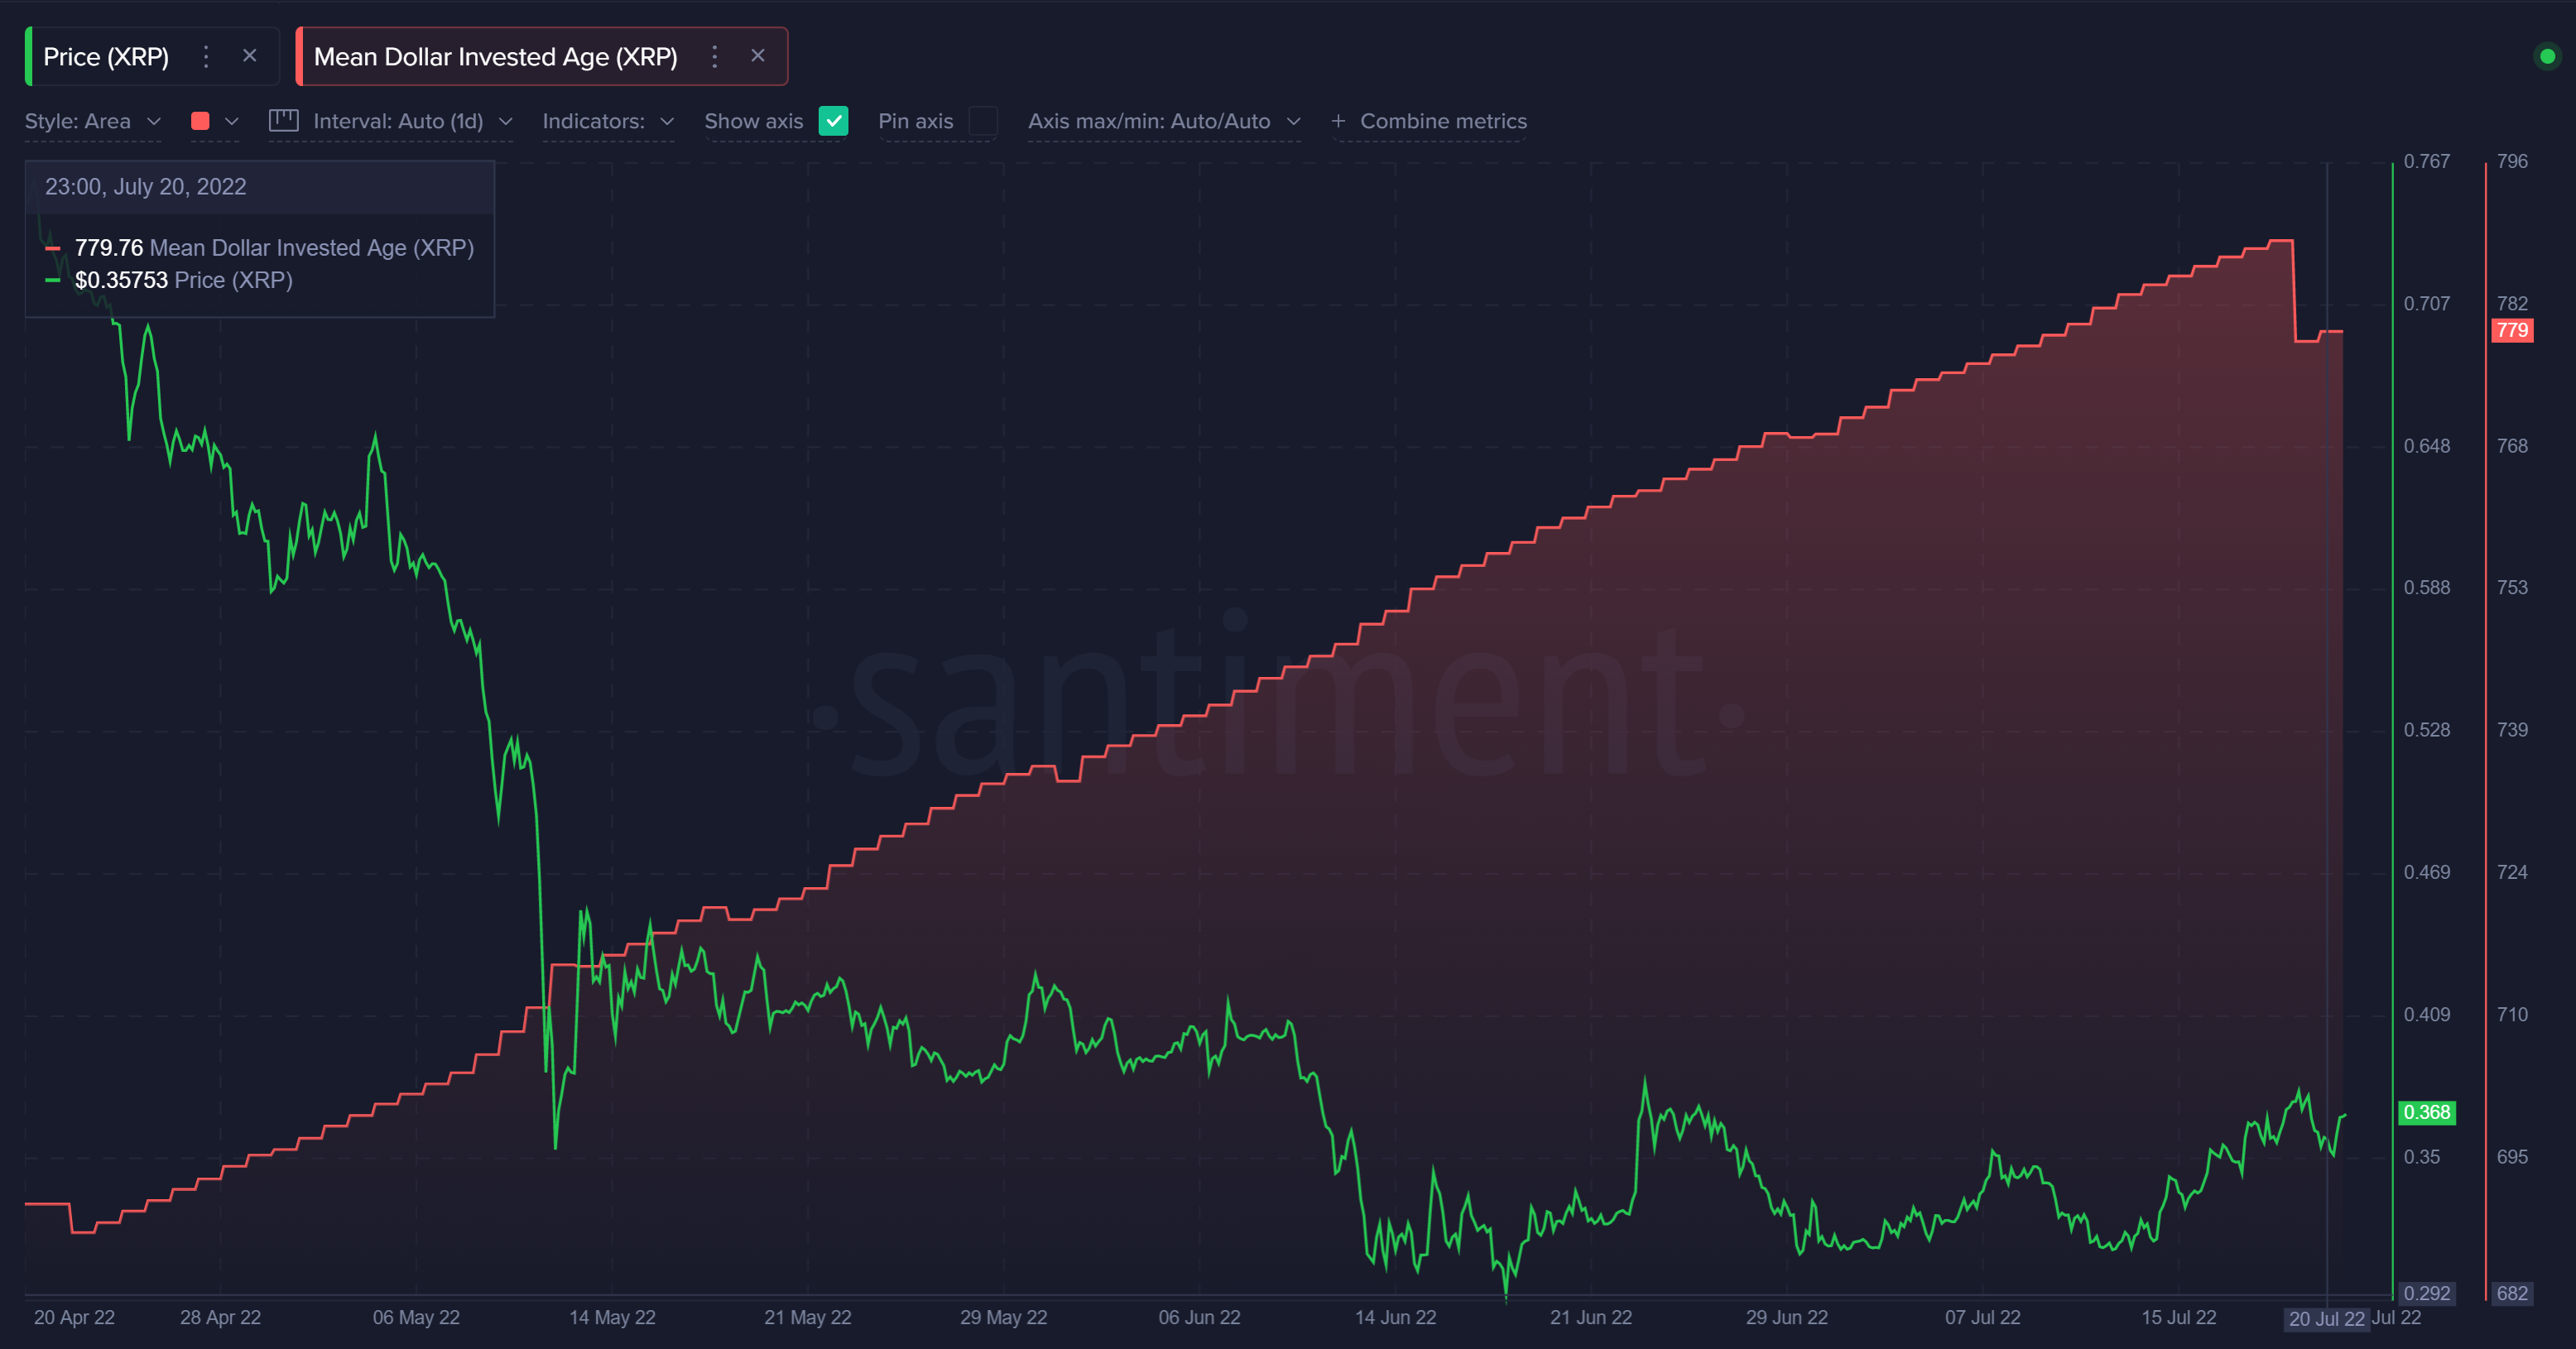Image resolution: width=2576 pixels, height=1349 pixels.
Task: Click the 0.368 green price badge
Action: click(2426, 1112)
